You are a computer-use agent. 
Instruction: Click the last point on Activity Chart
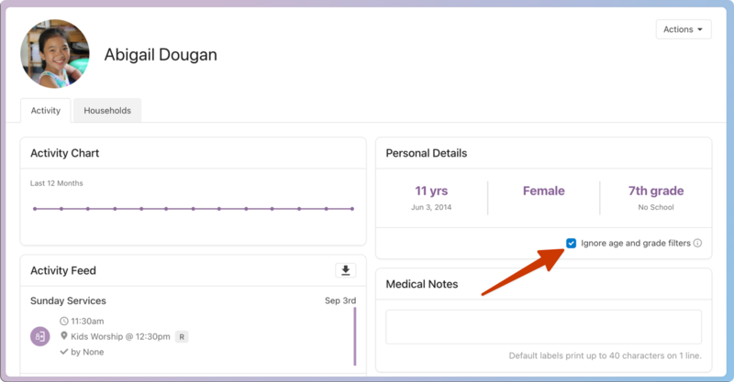(352, 209)
